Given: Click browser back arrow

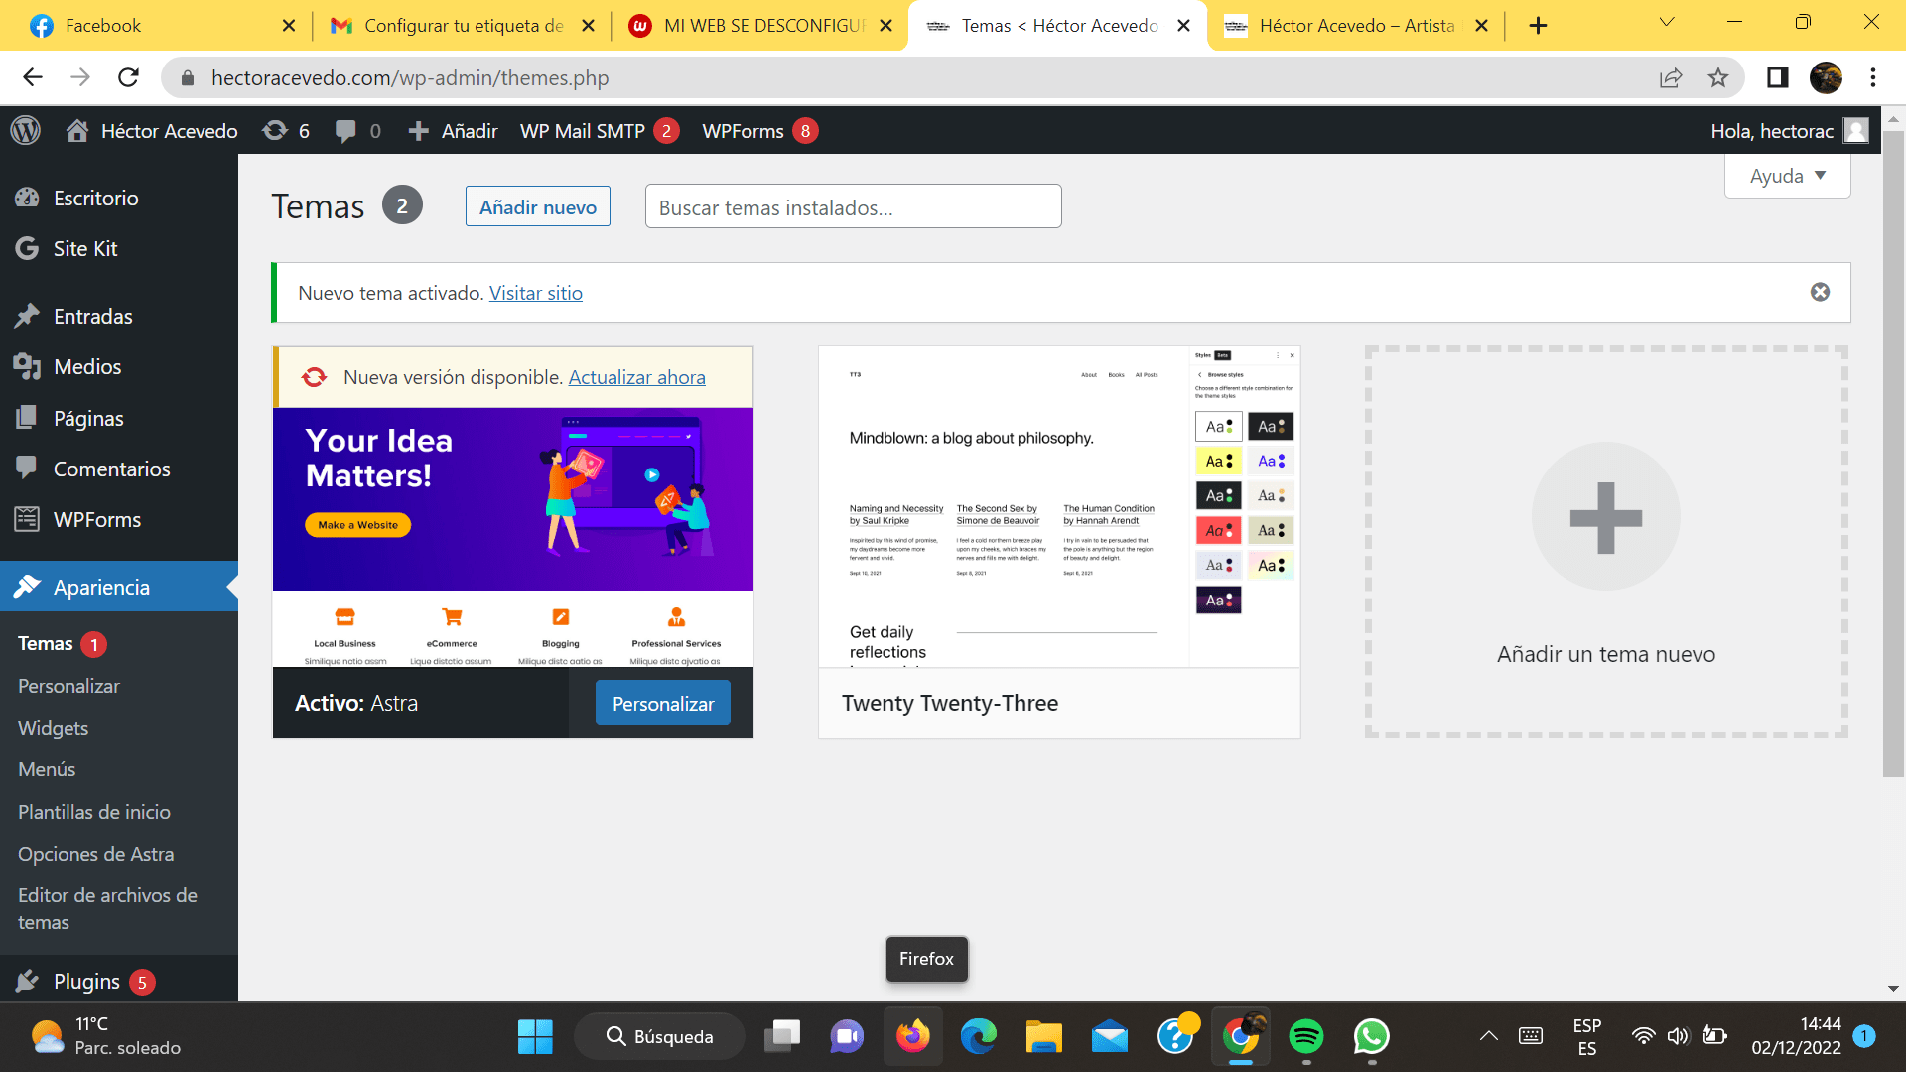Looking at the screenshot, I should pos(33,77).
